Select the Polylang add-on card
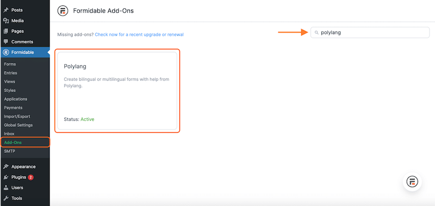Image resolution: width=435 pixels, height=206 pixels. 117,91
